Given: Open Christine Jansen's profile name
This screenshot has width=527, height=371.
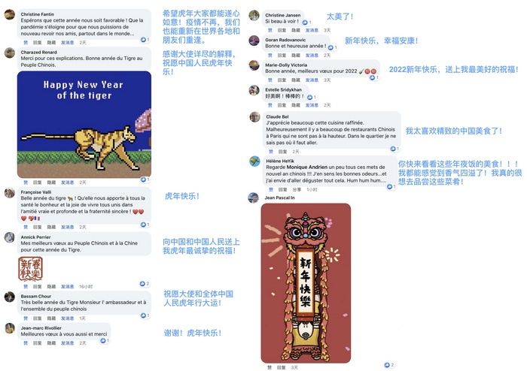Looking at the screenshot, I should point(282,15).
